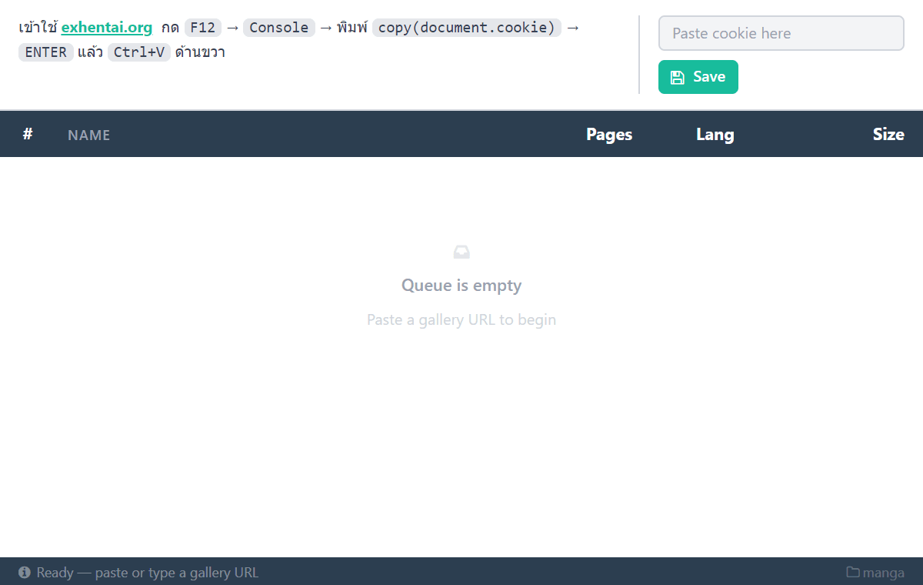923x585 pixels.
Task: Click the Paste cookie here field
Action: (781, 33)
